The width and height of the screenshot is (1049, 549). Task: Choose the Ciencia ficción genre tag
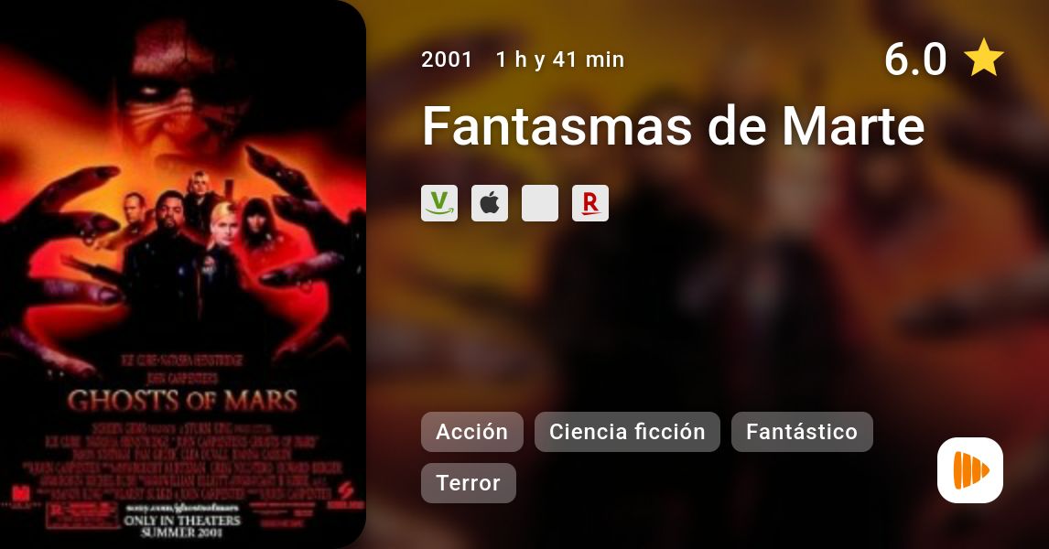point(628,432)
